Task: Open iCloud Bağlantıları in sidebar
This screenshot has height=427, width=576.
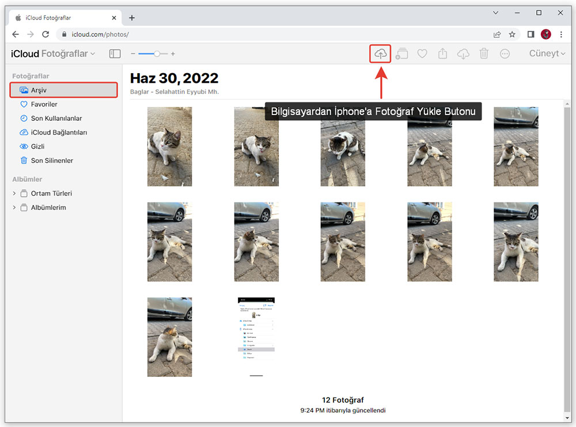Action: pos(59,132)
